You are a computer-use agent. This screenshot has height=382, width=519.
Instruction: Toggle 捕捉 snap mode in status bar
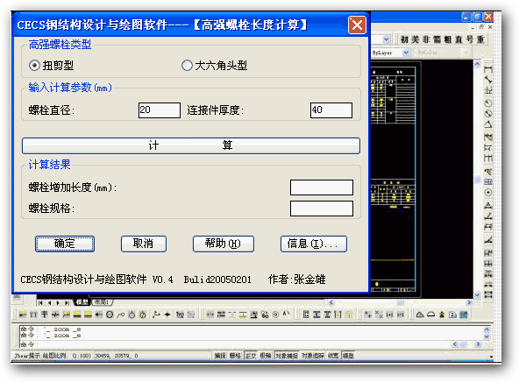[220, 356]
